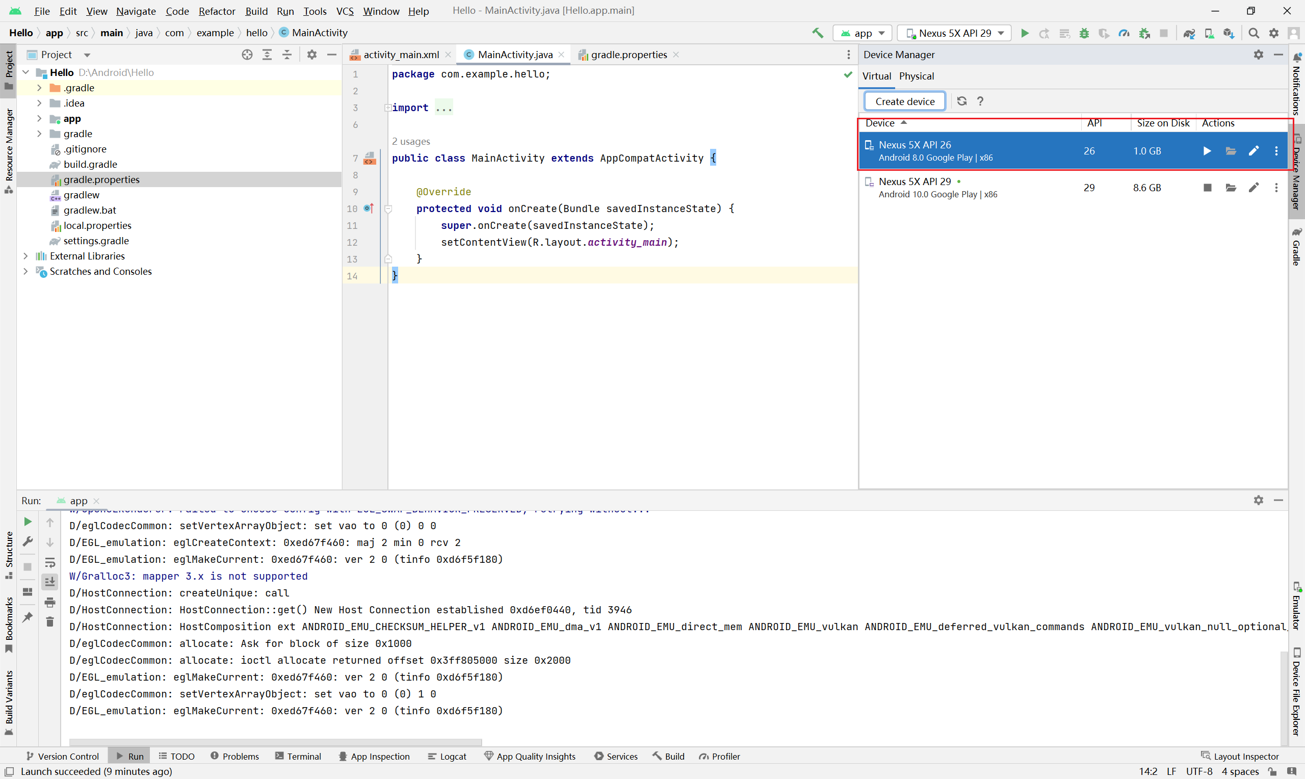Open the Profiler tool window
Viewport: 1305px width, 779px height.
(x=719, y=756)
